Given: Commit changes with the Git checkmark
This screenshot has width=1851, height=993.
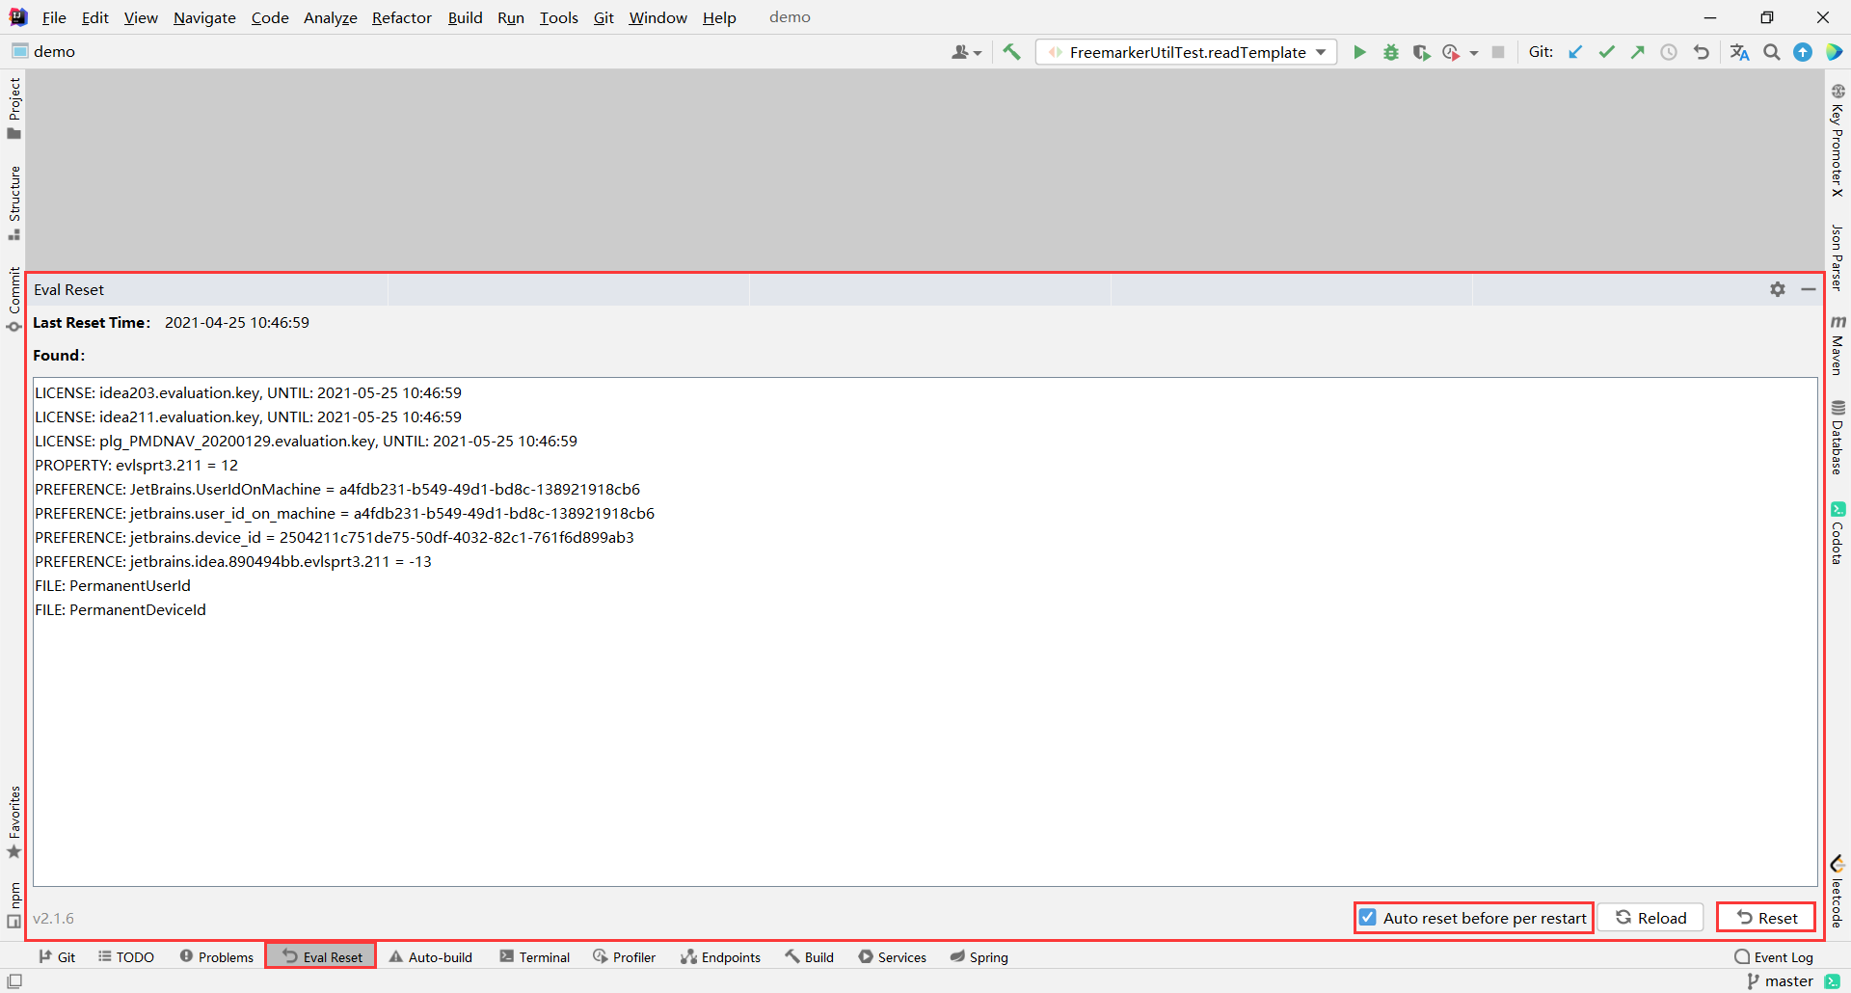Looking at the screenshot, I should coord(1606,52).
